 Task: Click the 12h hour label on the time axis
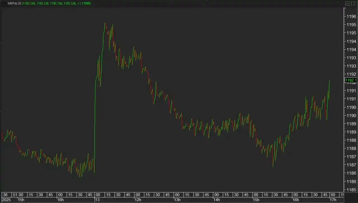(x=138, y=200)
